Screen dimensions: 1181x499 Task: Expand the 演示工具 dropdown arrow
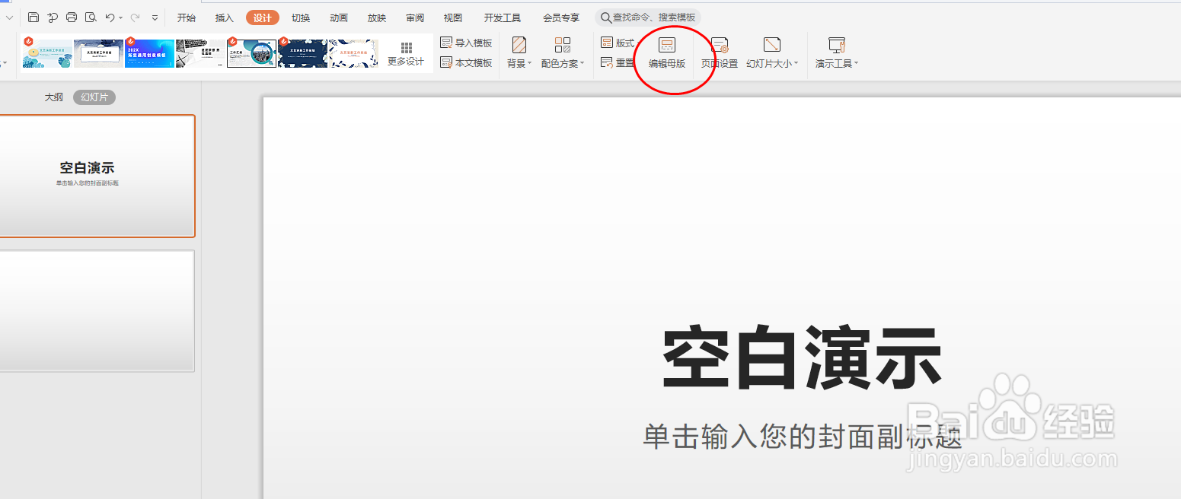click(x=856, y=64)
